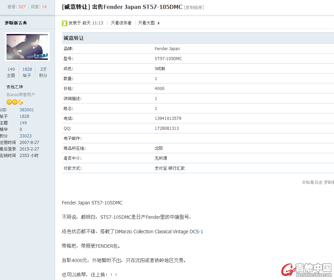Click the 详细描述 field label

(73, 99)
